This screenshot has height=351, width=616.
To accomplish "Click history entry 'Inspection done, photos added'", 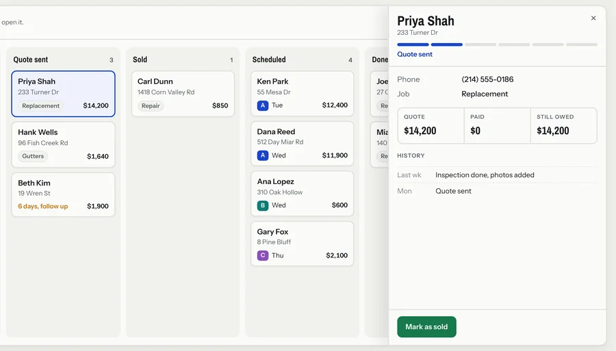I will tap(485, 175).
